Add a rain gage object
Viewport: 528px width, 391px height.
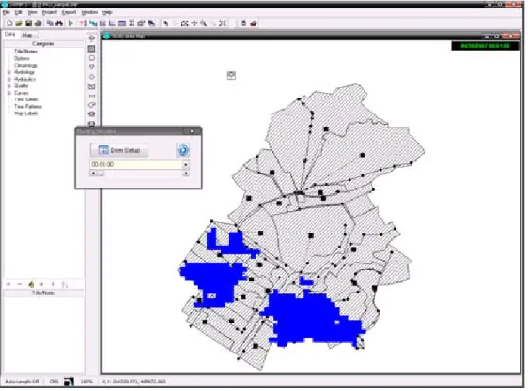tap(91, 38)
